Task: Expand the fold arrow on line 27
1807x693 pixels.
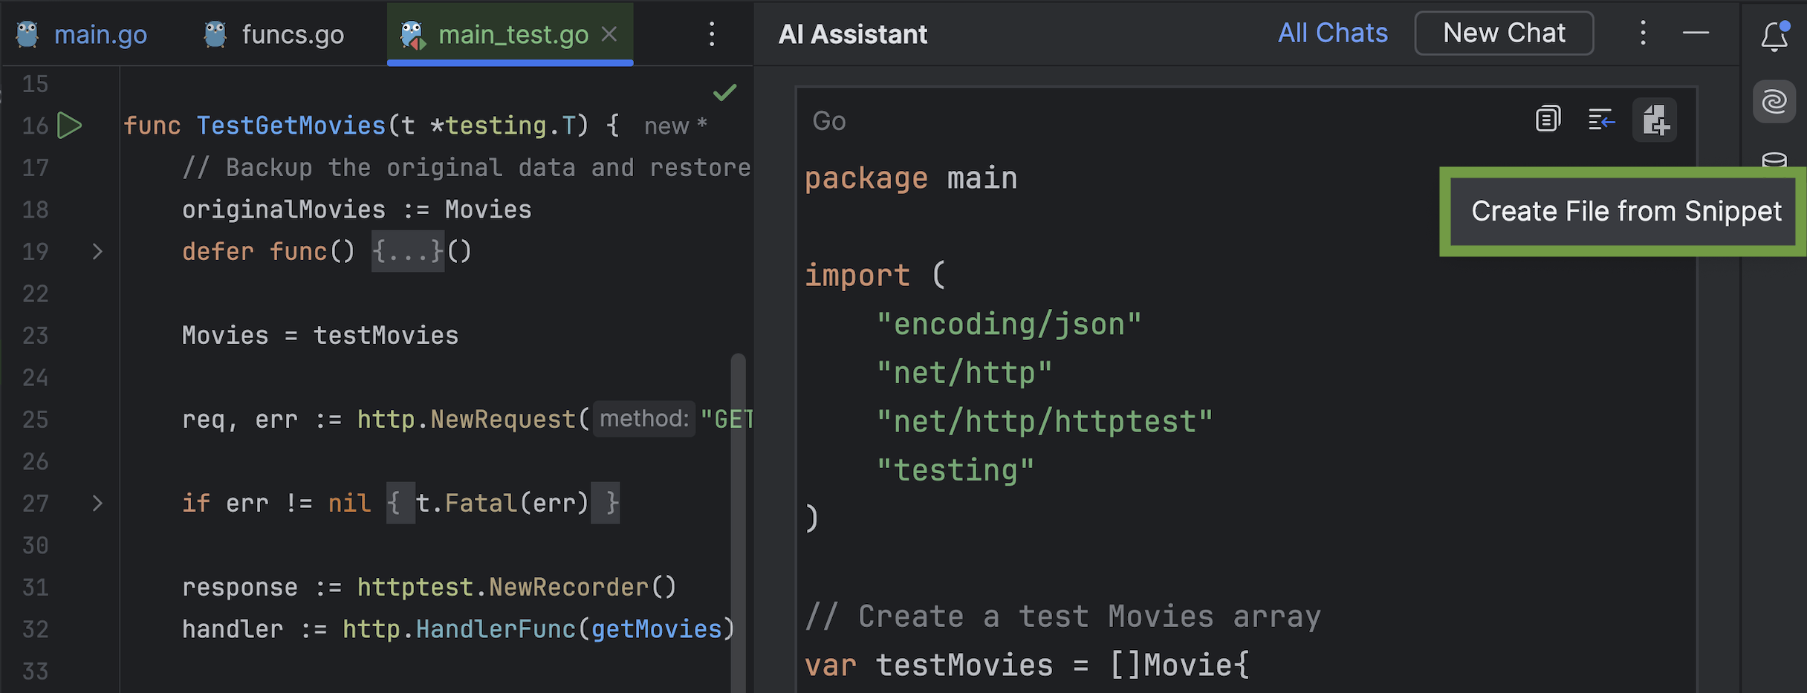Action: coord(97,504)
